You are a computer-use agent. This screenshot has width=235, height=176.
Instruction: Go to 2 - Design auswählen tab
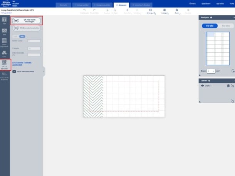pos(102,5)
